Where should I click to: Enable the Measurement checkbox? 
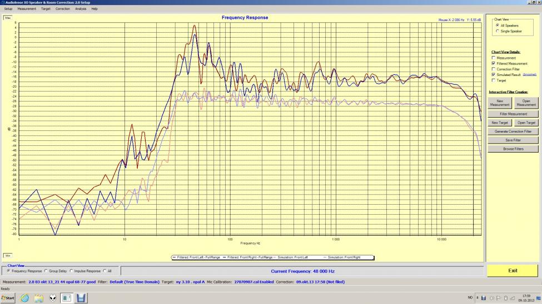[494, 58]
